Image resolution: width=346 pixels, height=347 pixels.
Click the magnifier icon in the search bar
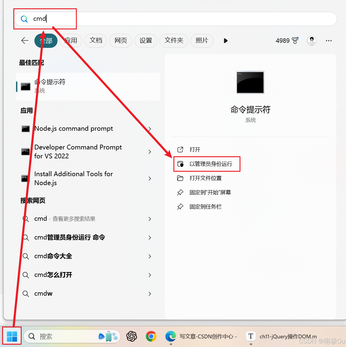click(24, 19)
